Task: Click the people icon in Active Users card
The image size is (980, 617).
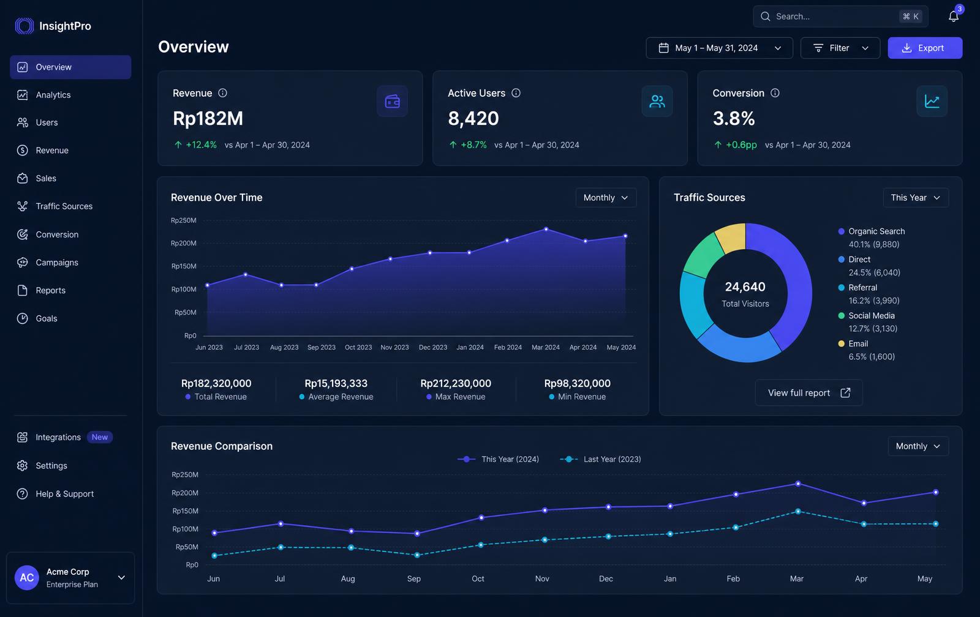Action: tap(657, 101)
